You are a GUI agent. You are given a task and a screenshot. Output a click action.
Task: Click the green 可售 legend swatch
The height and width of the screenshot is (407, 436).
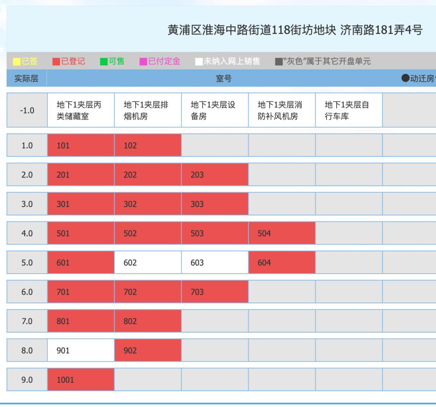(x=104, y=62)
